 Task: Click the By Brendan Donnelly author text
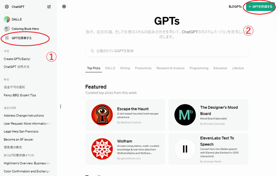click(x=212, y=124)
